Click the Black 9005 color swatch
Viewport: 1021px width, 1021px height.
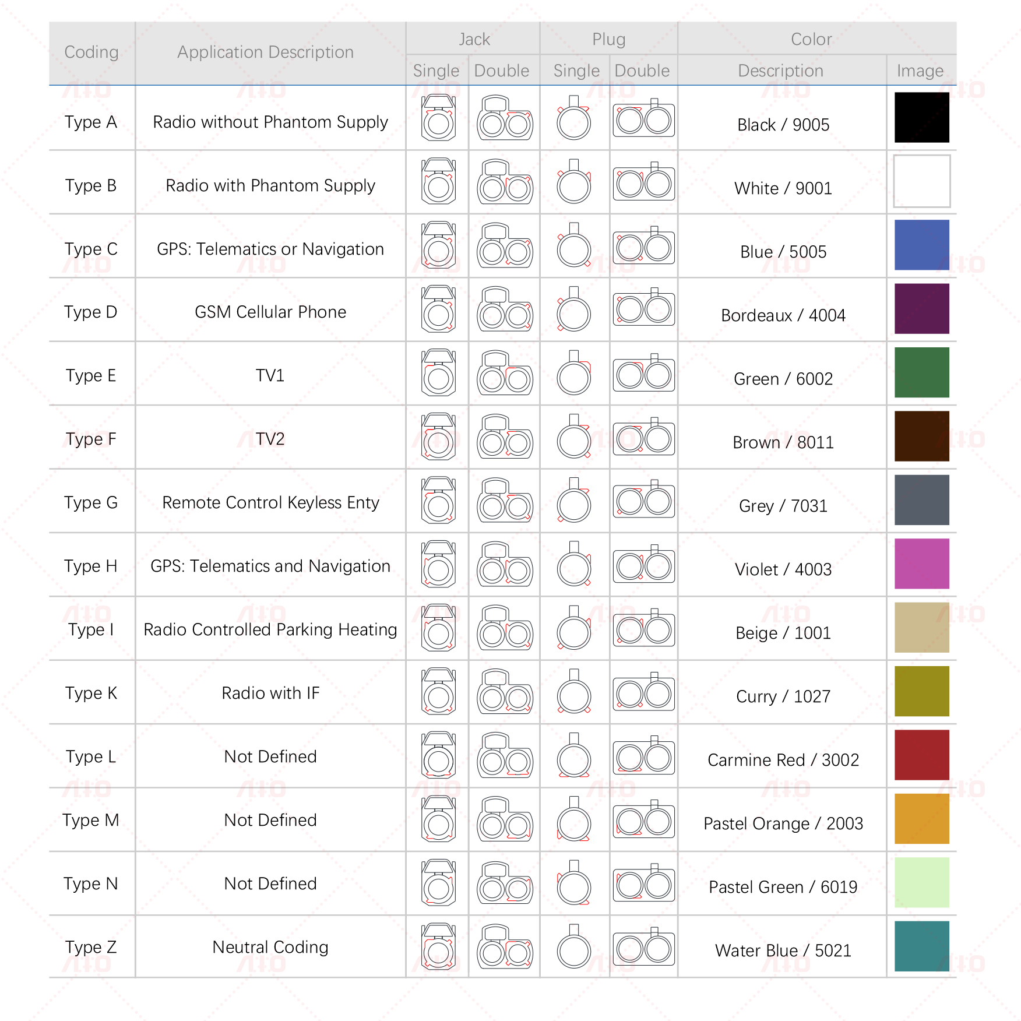(x=921, y=117)
